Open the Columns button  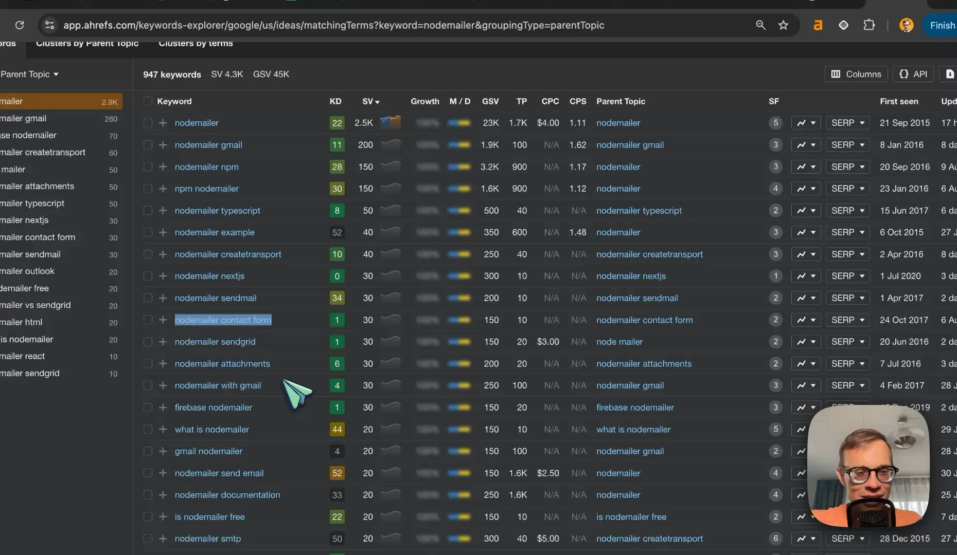(856, 74)
